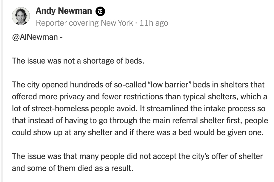Click the "Reporter covering New York" subtitle
The width and height of the screenshot is (274, 182).
pos(84,23)
